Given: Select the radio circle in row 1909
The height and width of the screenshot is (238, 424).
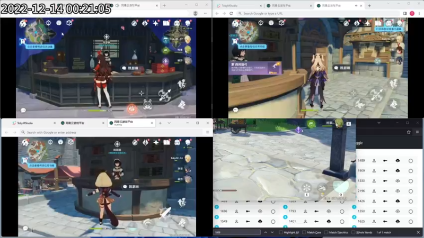Looking at the screenshot, I should click(410, 171).
